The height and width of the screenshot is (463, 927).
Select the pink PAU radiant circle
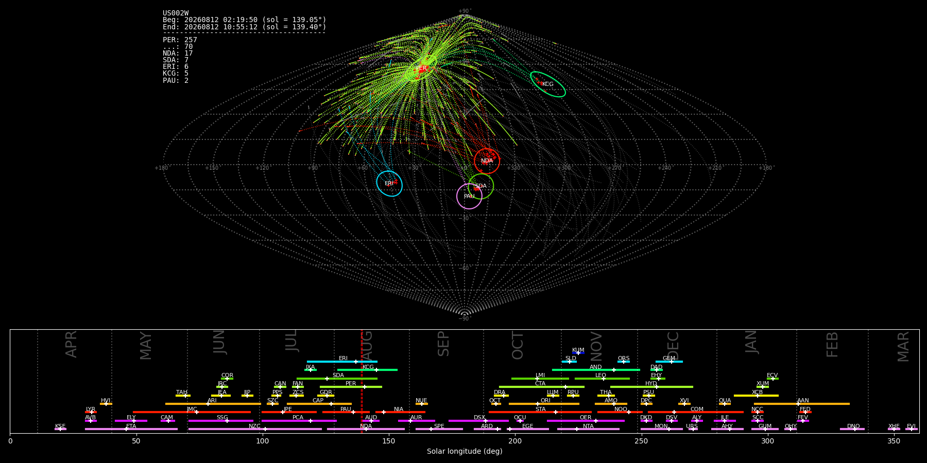coord(469,196)
